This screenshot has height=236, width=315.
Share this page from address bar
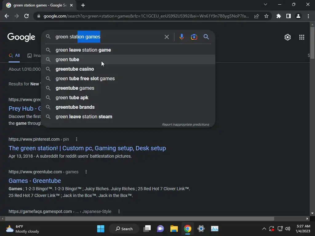pos(257,16)
